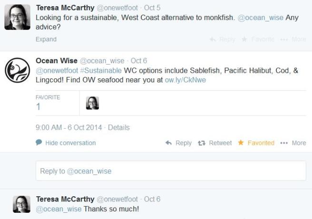Retweet the Ocean Wise tweet
Screen dimensions: 312x219
tap(214, 143)
